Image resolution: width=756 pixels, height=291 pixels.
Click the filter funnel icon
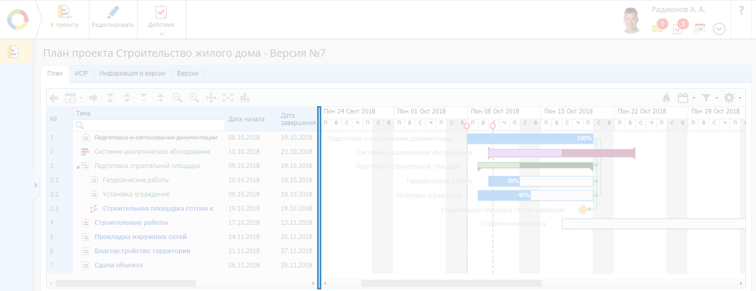click(x=707, y=98)
